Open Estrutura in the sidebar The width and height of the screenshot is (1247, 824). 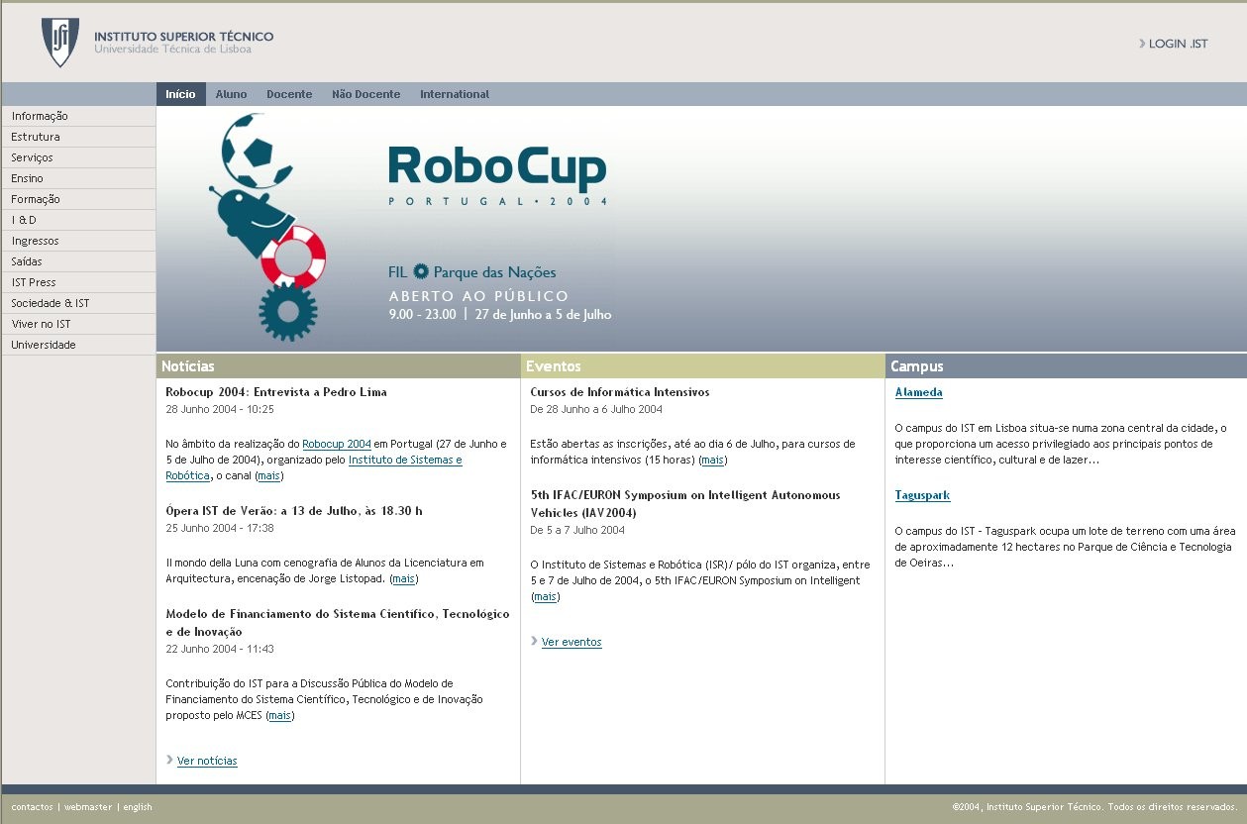click(x=78, y=137)
